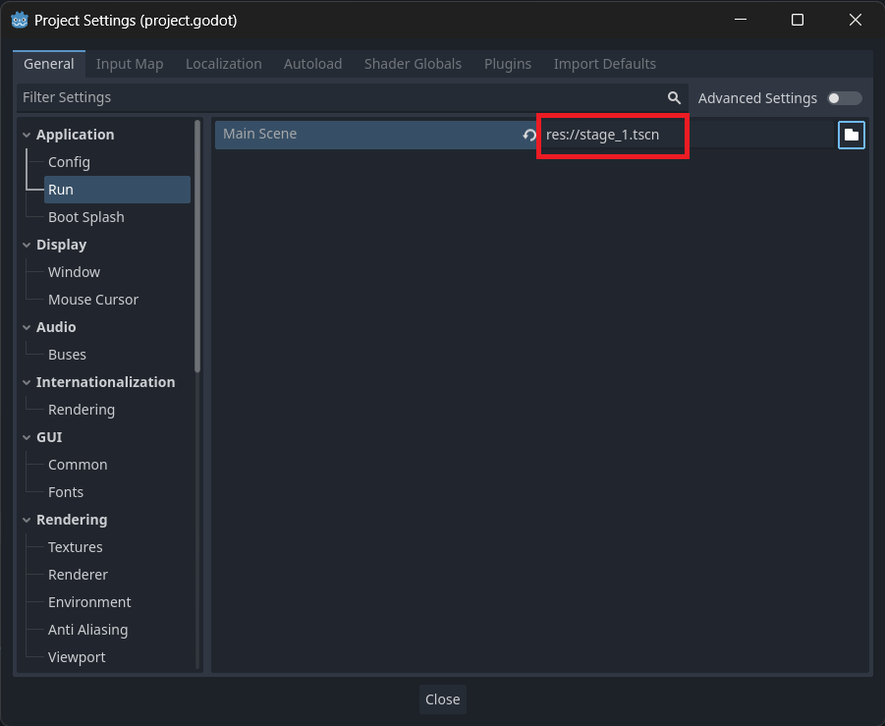Click the GUI category label
885x726 pixels.
pos(49,437)
